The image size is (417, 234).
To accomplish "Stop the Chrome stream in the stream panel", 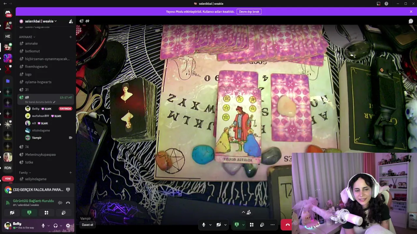I will pos(68,189).
